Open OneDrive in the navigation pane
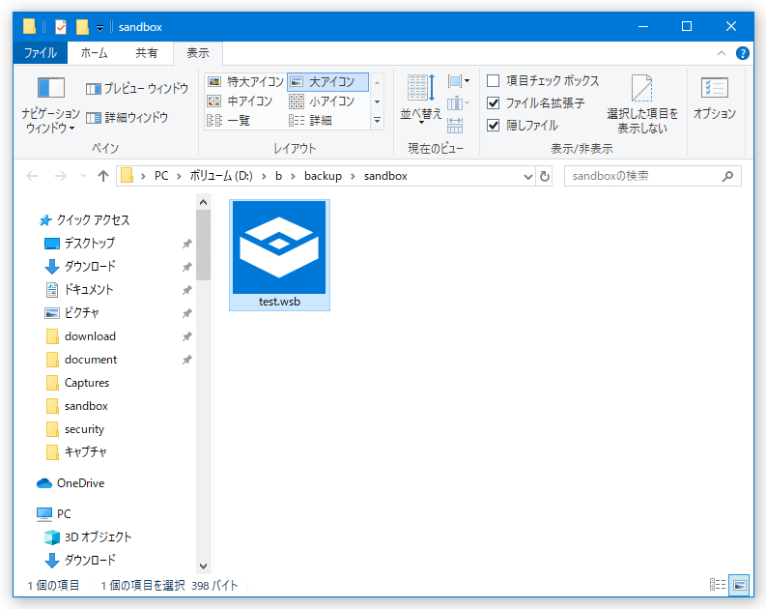Image resolution: width=766 pixels, height=609 pixels. [71, 483]
